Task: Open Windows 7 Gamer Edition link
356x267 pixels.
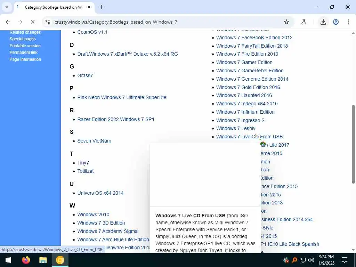Action: tap(244, 62)
